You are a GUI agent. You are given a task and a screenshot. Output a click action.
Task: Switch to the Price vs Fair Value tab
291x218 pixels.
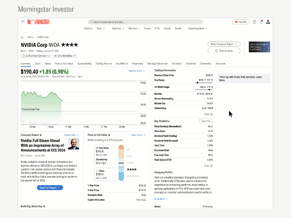coord(64,64)
